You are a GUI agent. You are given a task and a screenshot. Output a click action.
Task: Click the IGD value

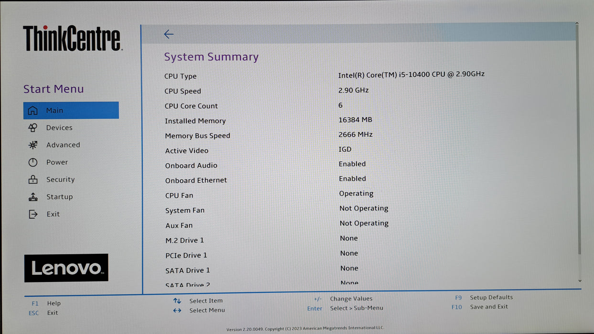click(345, 149)
